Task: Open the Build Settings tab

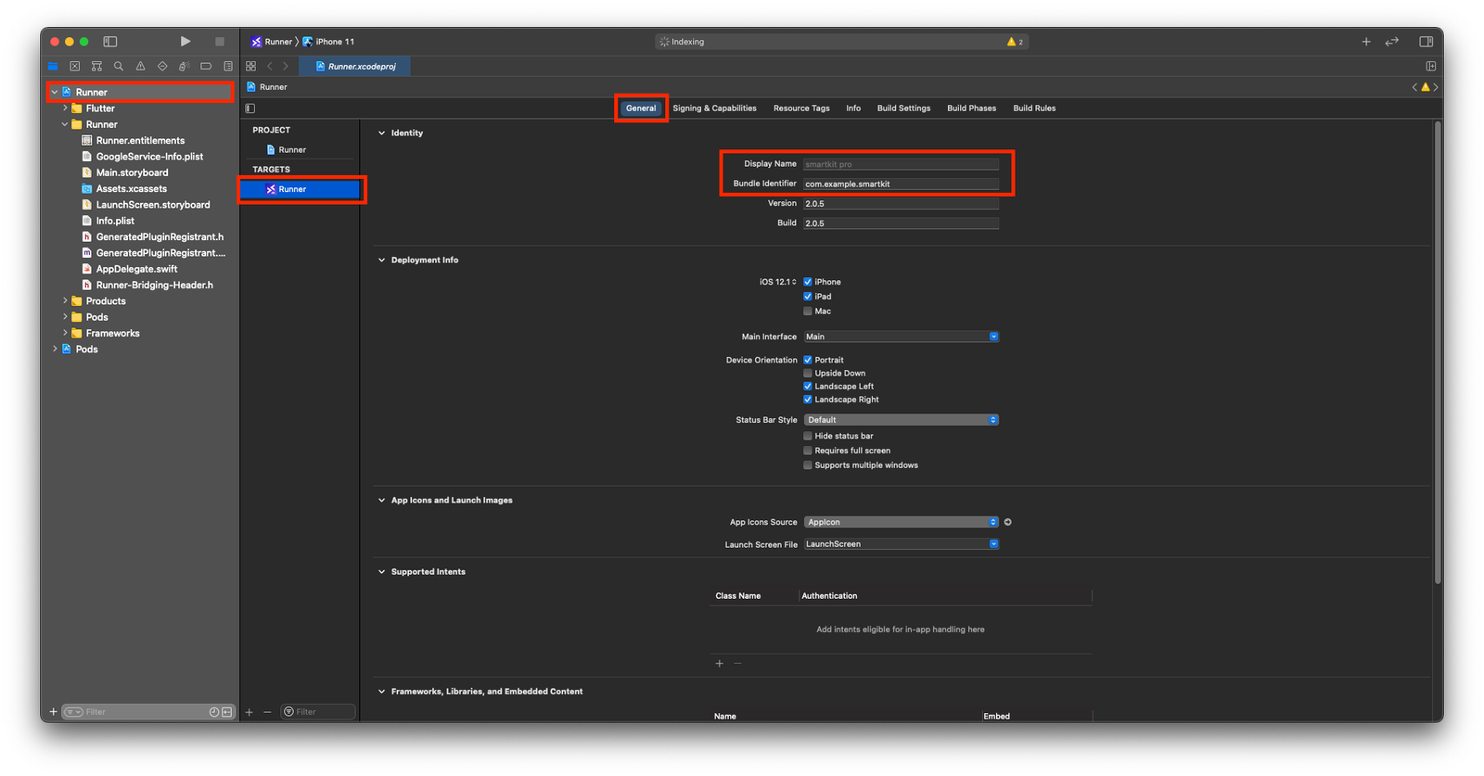Action: [903, 108]
